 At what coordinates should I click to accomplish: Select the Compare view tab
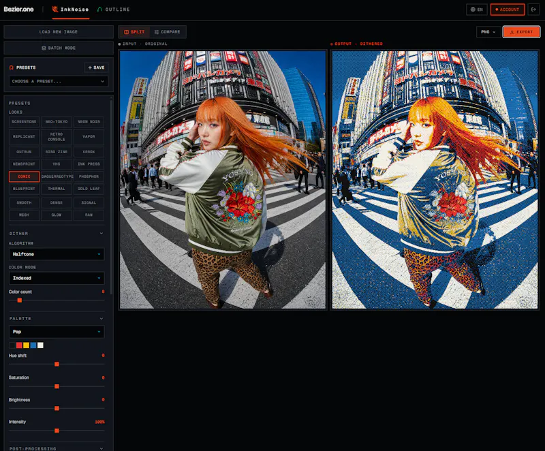click(168, 31)
